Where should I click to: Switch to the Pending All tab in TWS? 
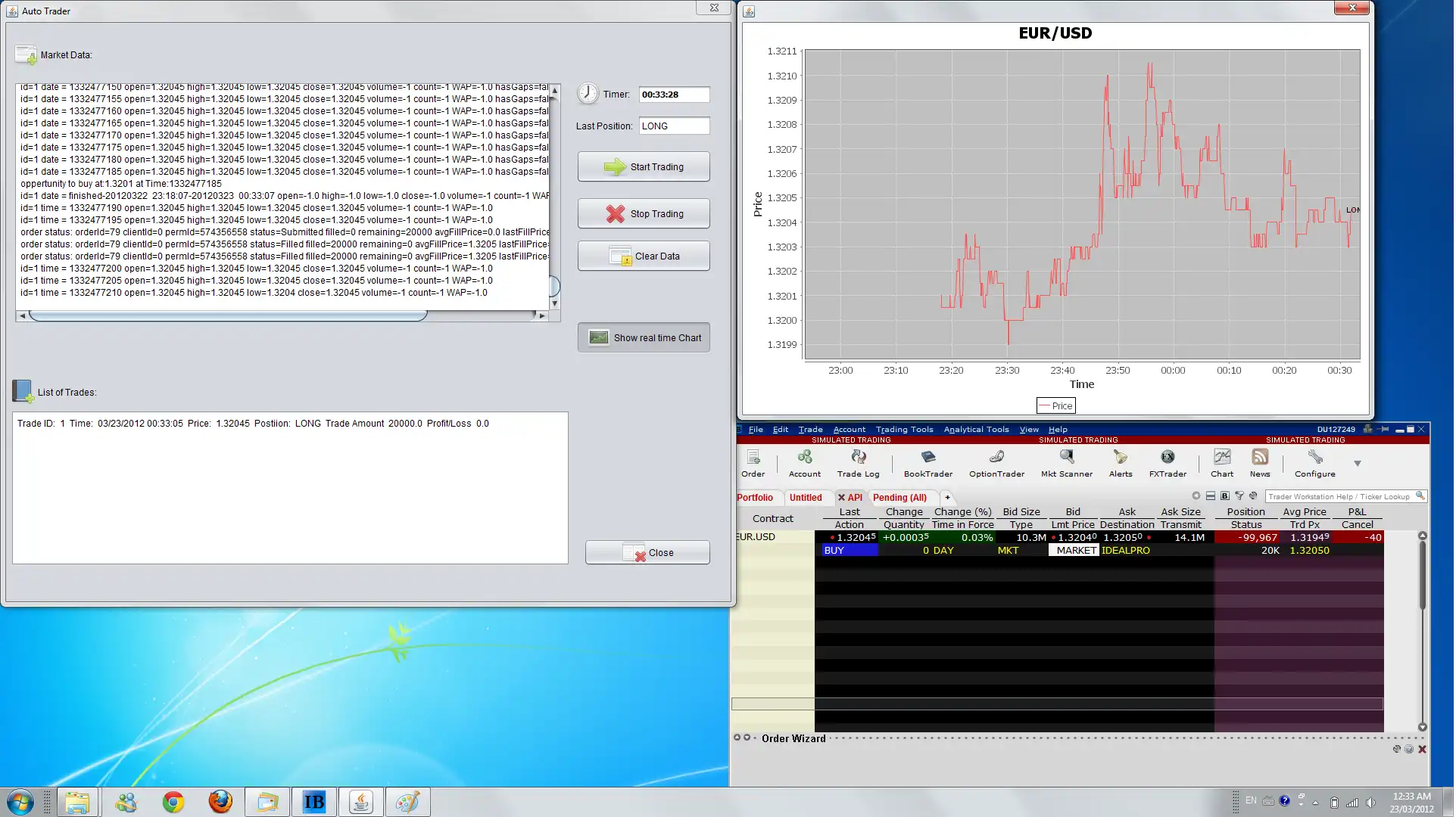coord(899,496)
